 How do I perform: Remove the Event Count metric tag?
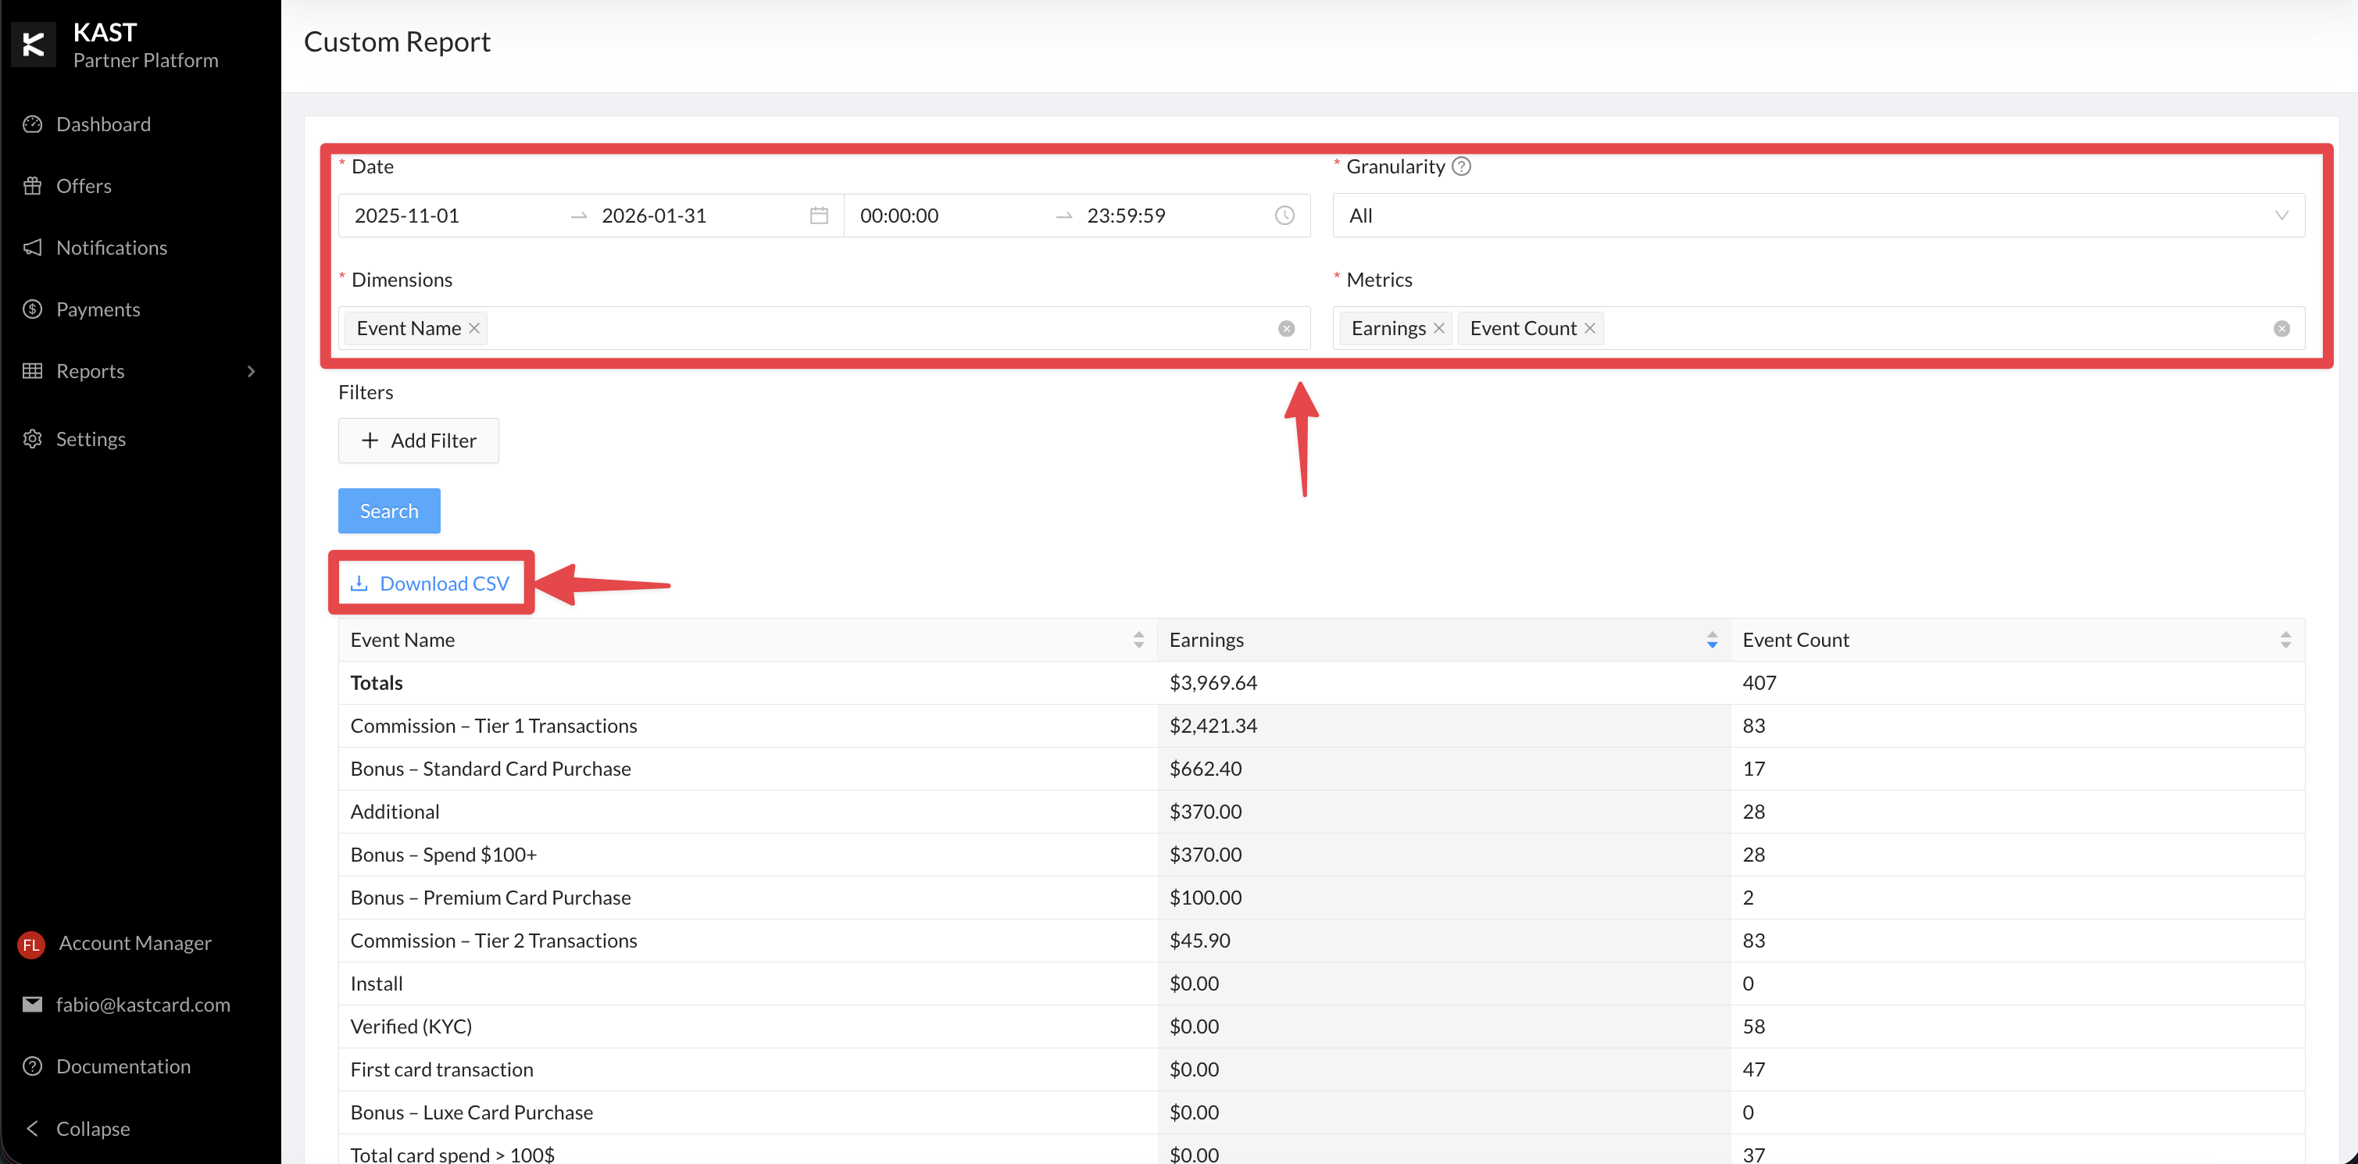tap(1590, 329)
